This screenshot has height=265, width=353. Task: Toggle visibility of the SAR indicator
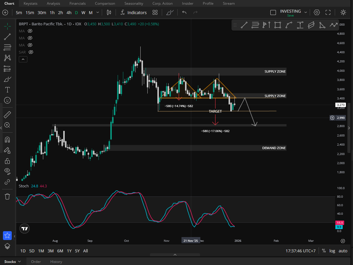[31, 52]
